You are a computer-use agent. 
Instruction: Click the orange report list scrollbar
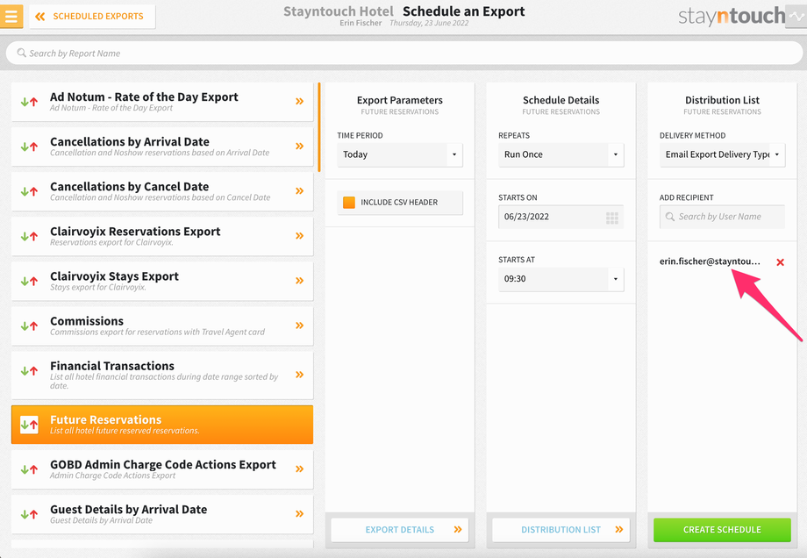pyautogui.click(x=319, y=127)
